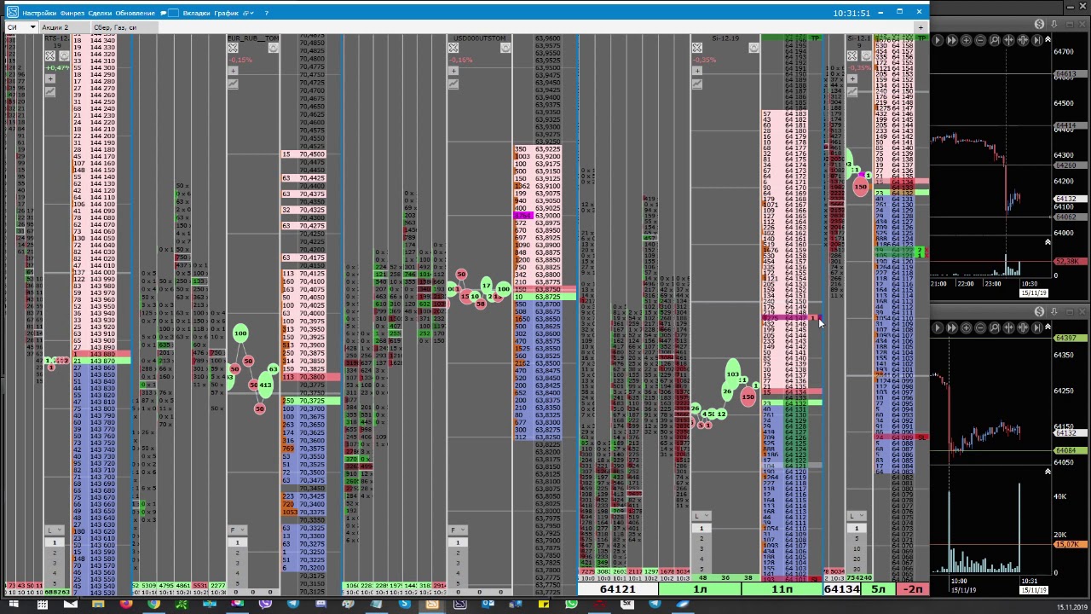
Task: Collapse the lower chart volume pane with the up arrow
Action: (1048, 471)
